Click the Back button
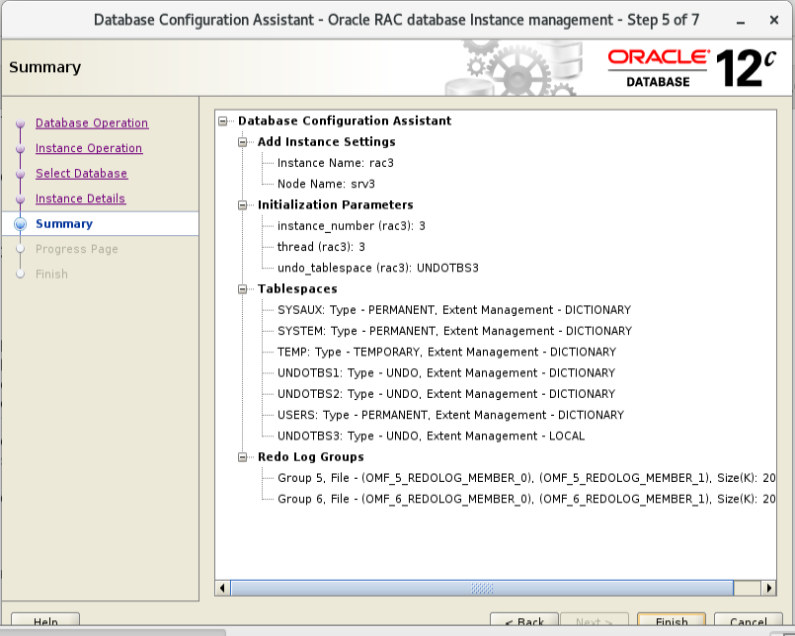 click(524, 621)
